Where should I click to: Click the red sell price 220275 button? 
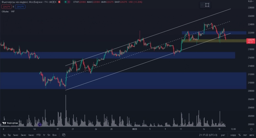(x=6, y=7)
